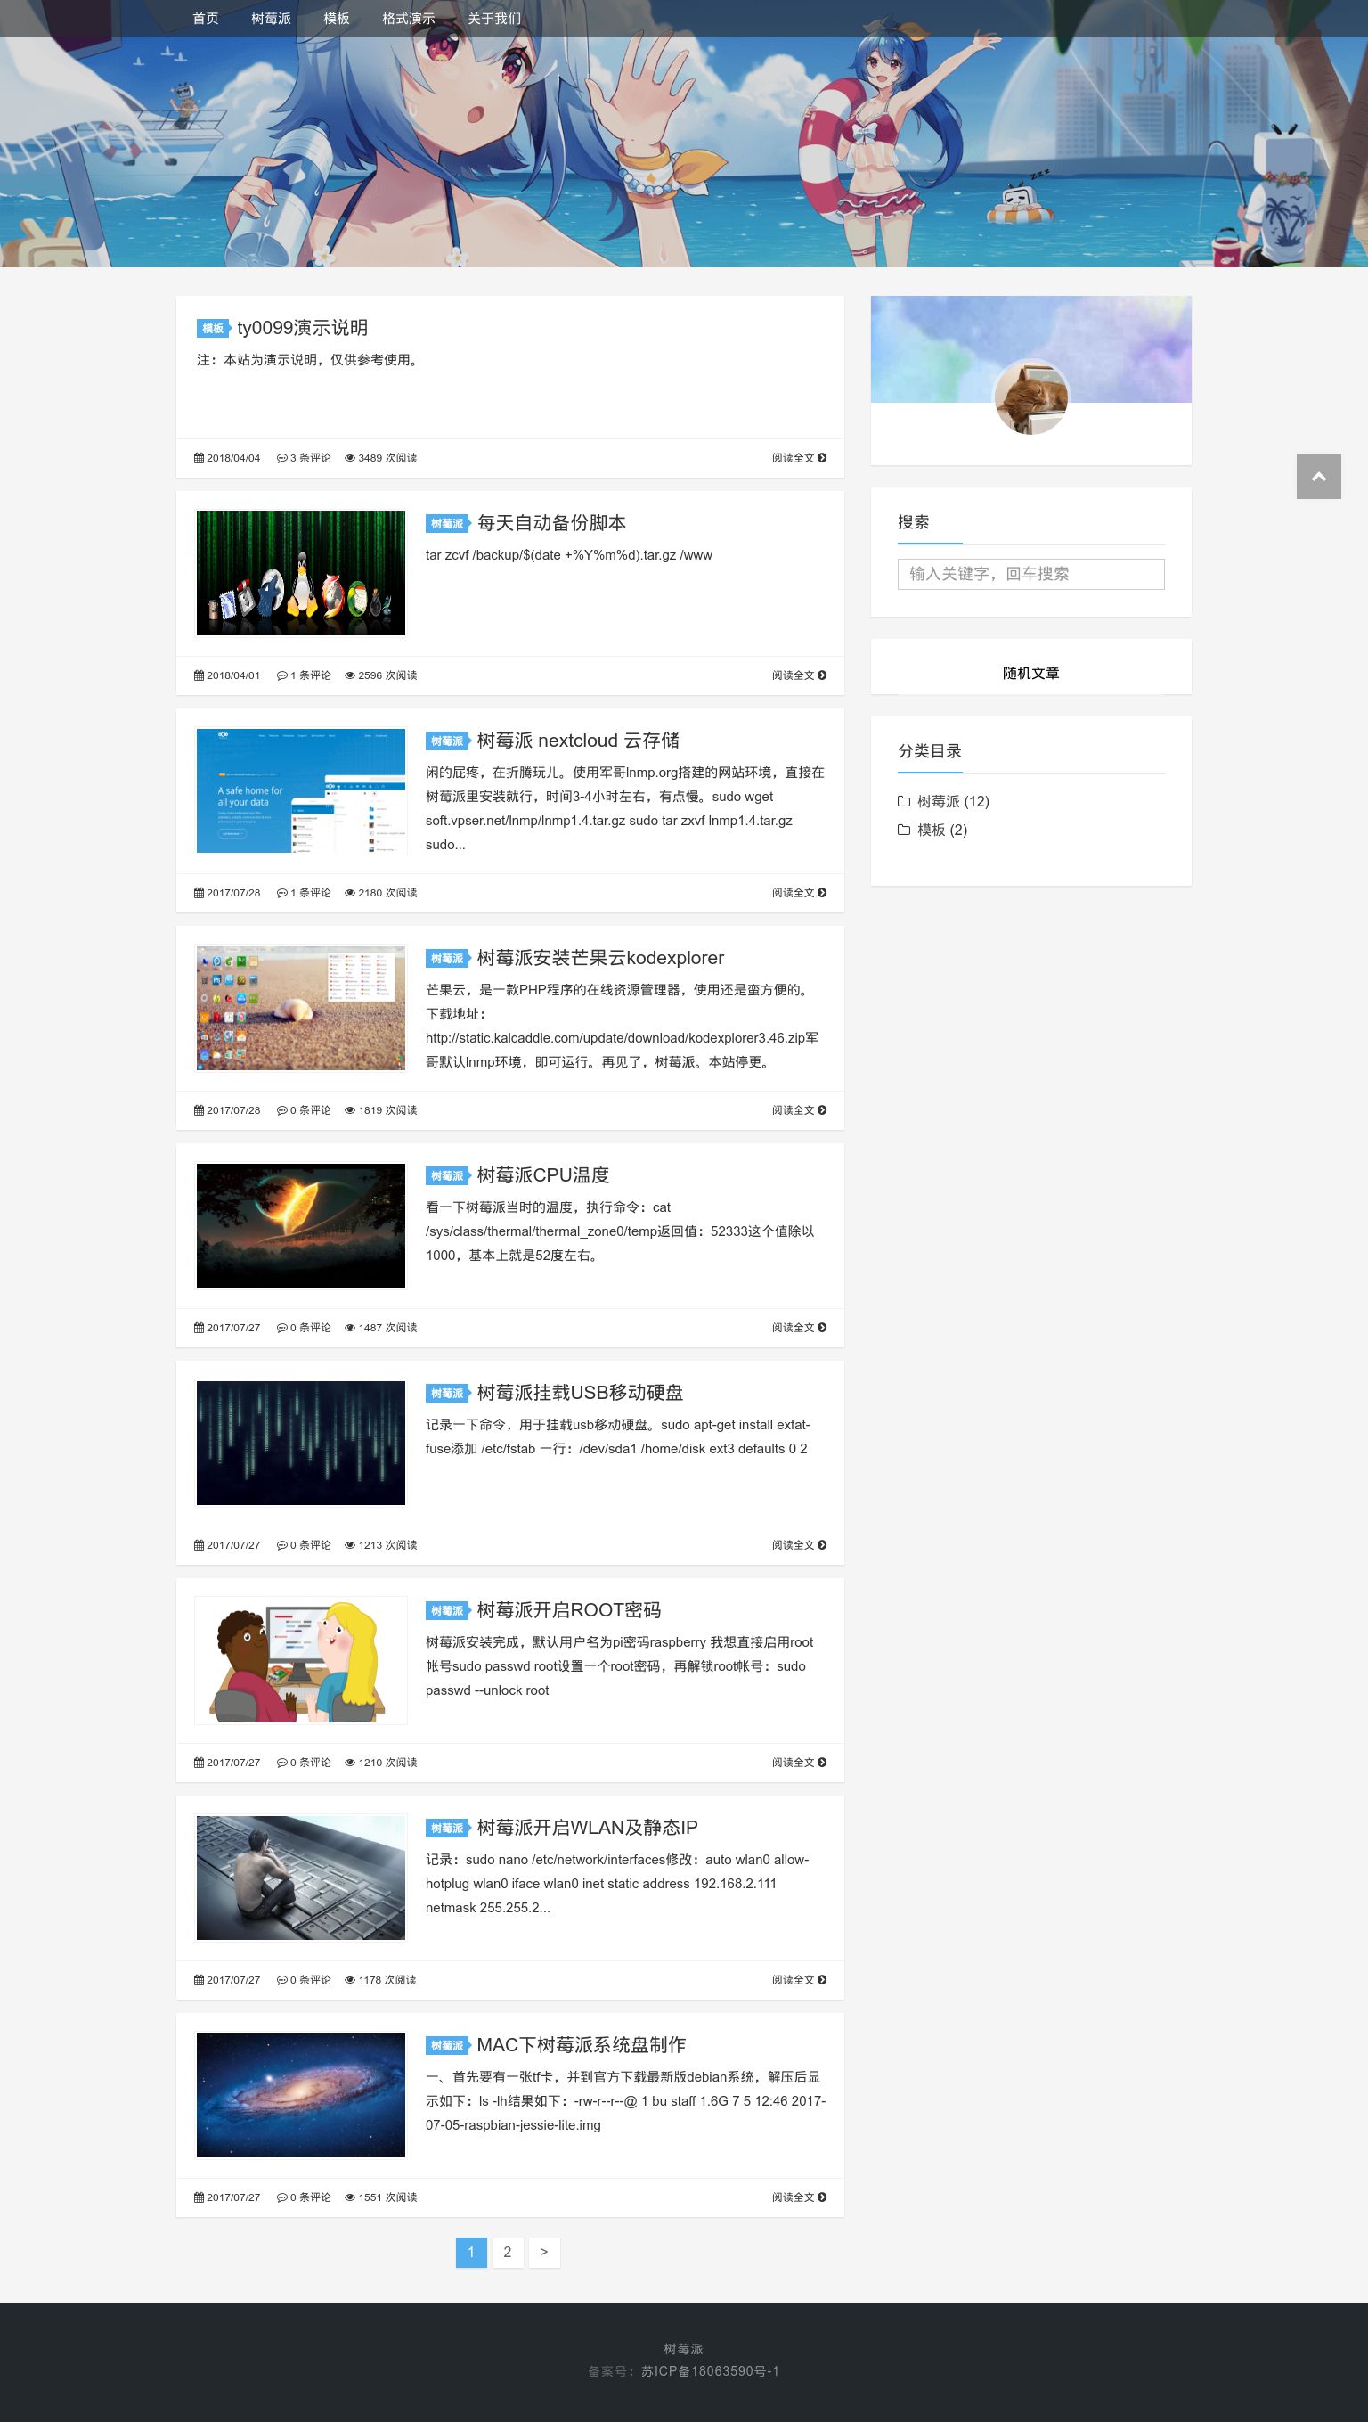Click 模板 tag badge on ty0099 post
The height and width of the screenshot is (2422, 1368).
coord(213,328)
